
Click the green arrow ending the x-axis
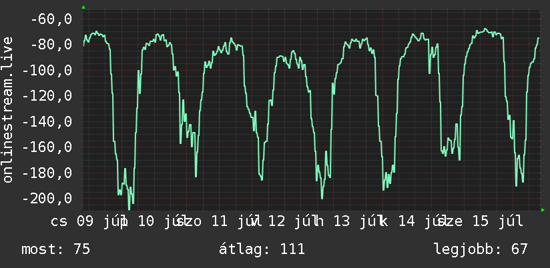point(543,210)
